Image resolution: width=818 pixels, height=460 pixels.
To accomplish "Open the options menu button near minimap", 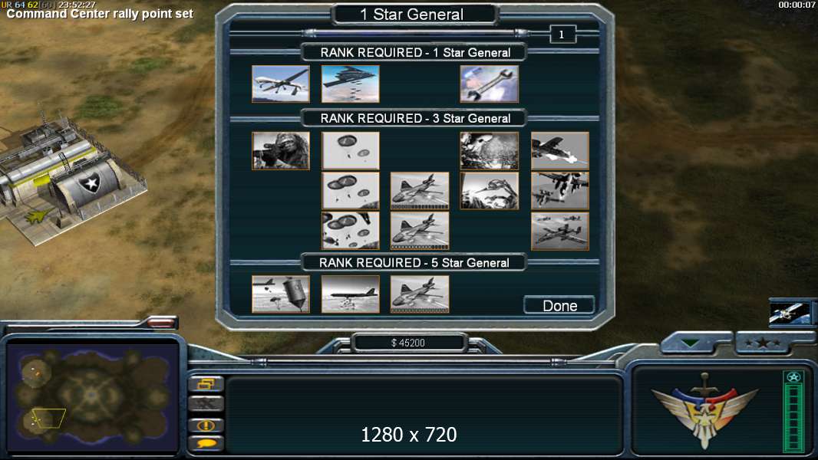I will tap(206, 384).
